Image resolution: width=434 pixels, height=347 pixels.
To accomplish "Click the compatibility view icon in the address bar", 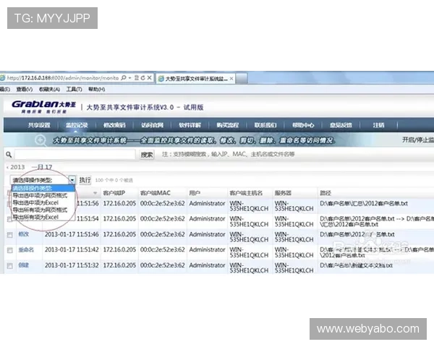I will (137, 78).
